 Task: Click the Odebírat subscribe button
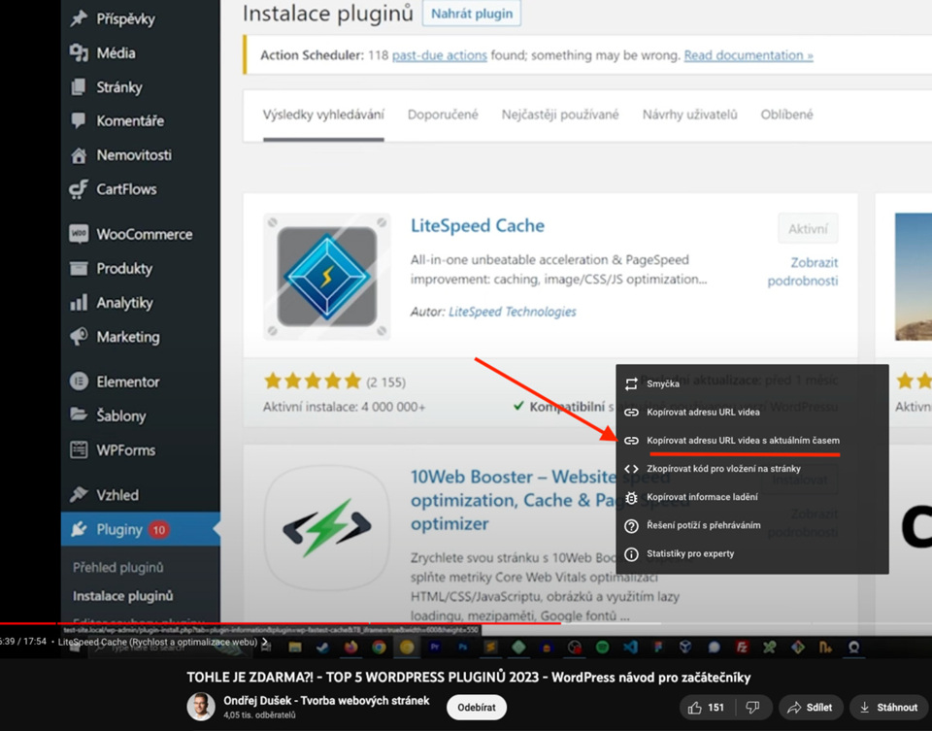click(477, 708)
